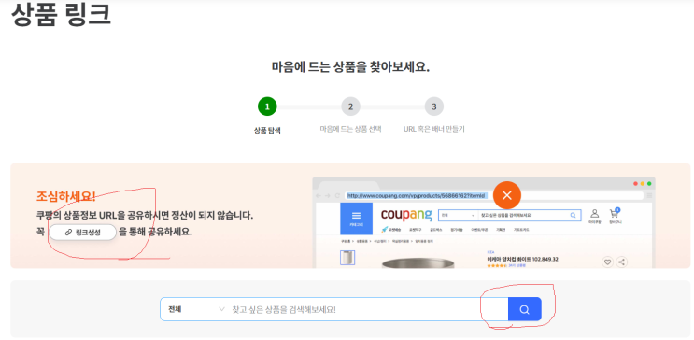The height and width of the screenshot is (340, 694).
Task: Click the blue magnifier search button
Action: [525, 309]
